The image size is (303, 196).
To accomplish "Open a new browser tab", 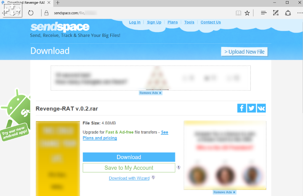I will tap(58, 3).
